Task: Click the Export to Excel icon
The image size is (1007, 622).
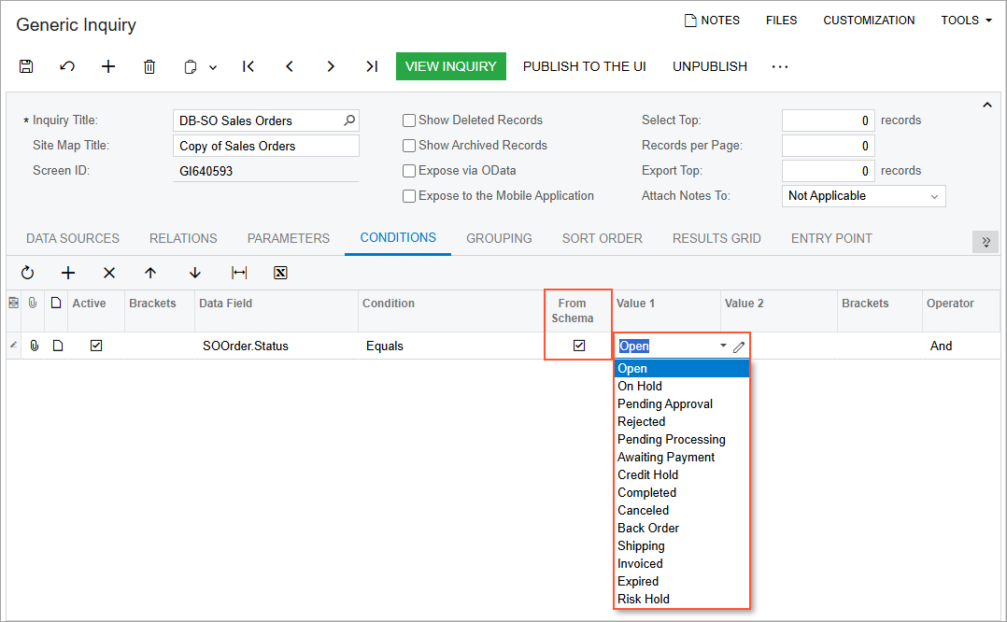Action: tap(280, 273)
